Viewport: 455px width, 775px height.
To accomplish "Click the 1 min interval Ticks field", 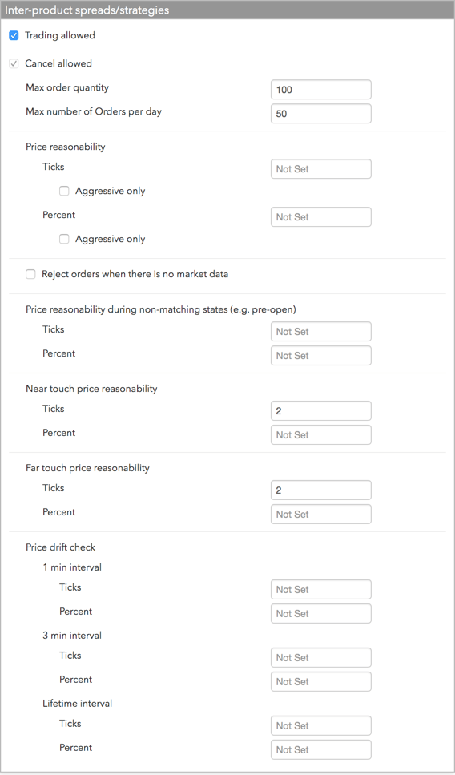I will [321, 590].
